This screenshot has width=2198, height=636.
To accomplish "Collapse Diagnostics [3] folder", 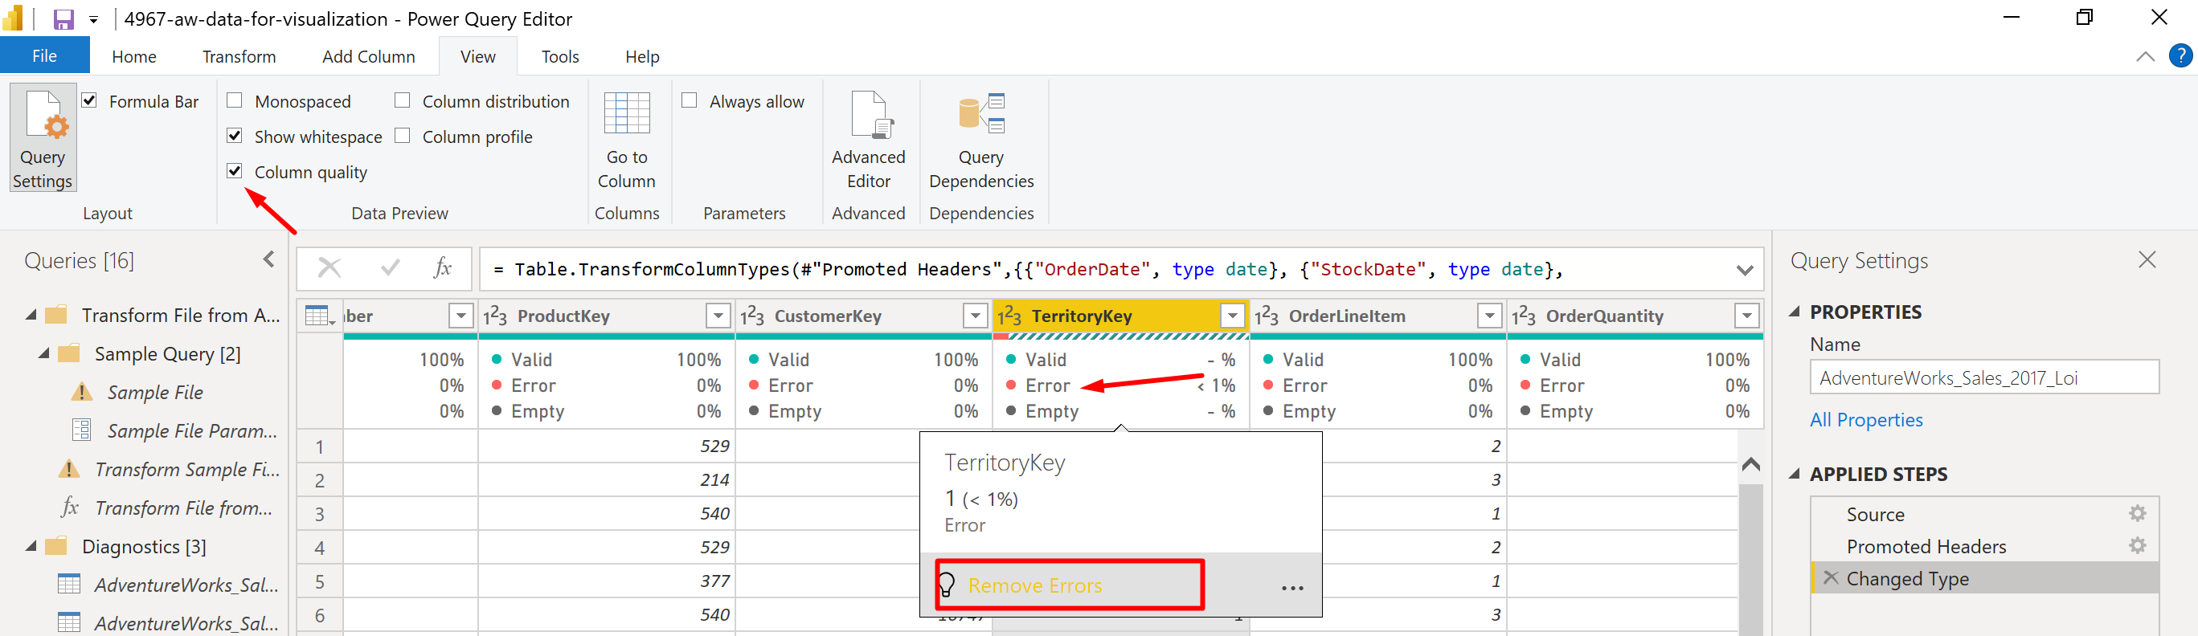I will (31, 545).
